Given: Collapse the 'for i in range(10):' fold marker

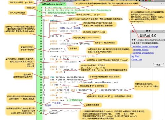Looking at the screenshot, I should [44, 69].
